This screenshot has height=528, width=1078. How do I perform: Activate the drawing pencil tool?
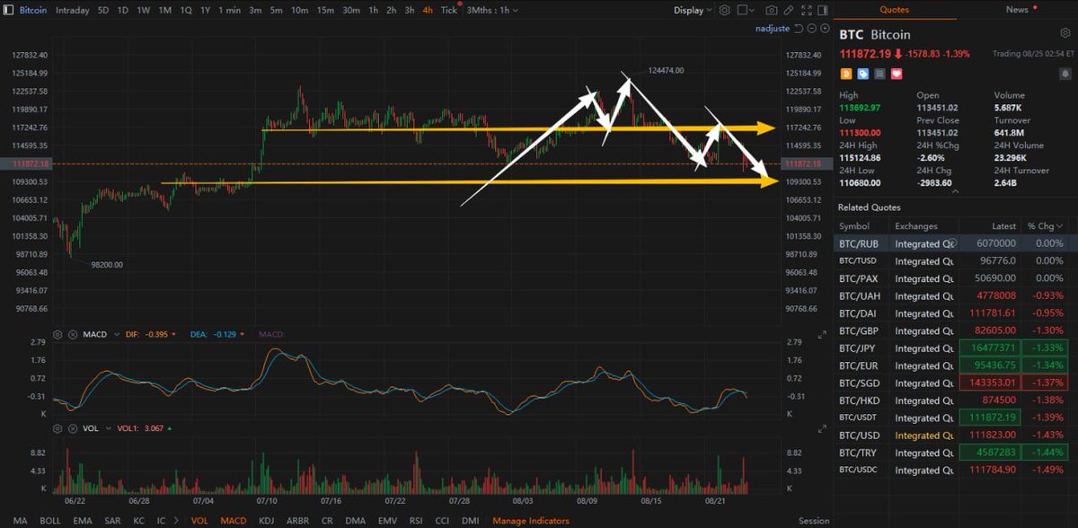789,10
